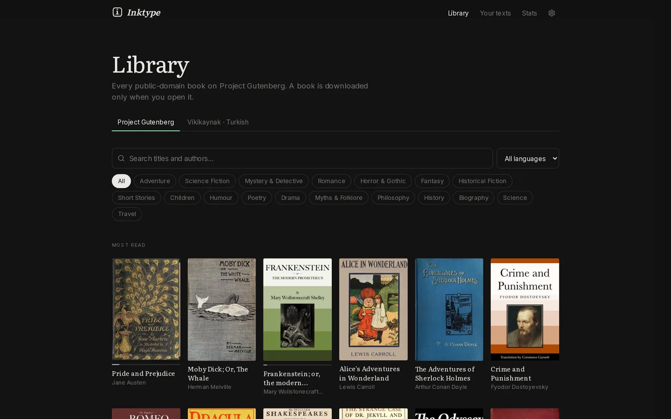Switch to the Vikikaynak · Turkish tab

click(x=218, y=122)
